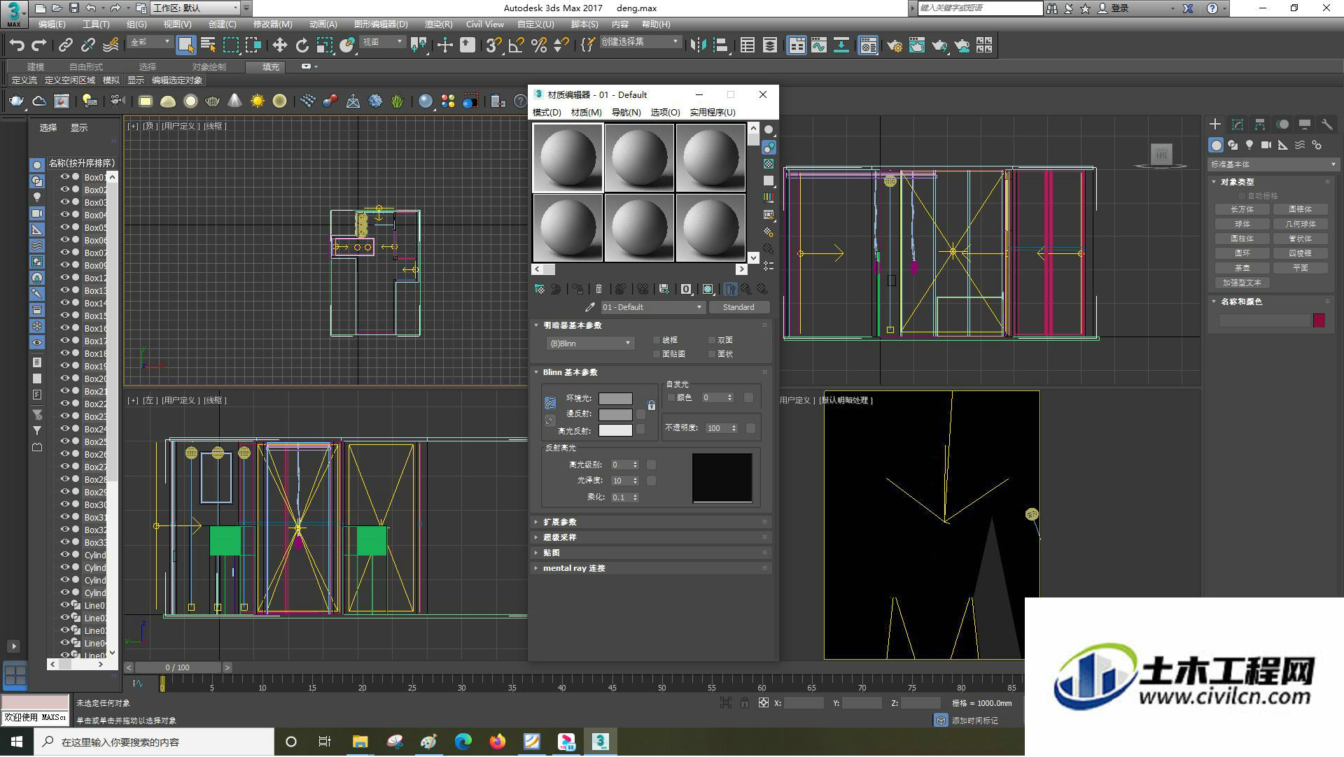Viewport: 1344px width, 757px height.
Task: Click the Sample Type sphere icon
Action: tap(769, 130)
